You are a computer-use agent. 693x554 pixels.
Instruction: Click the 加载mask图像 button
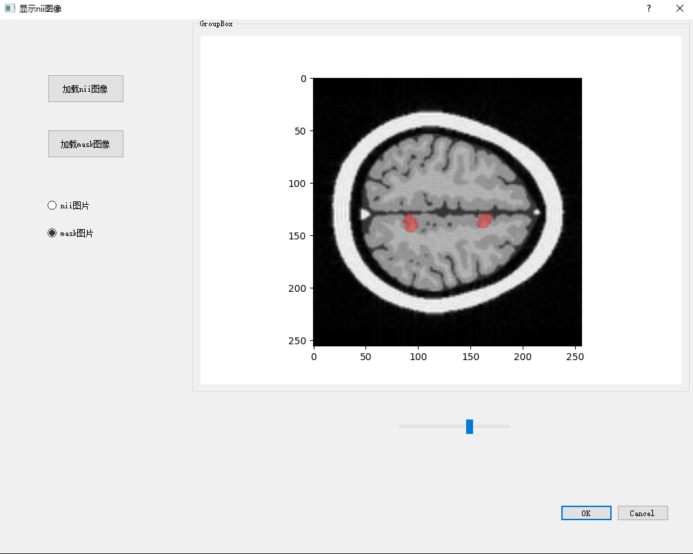86,144
